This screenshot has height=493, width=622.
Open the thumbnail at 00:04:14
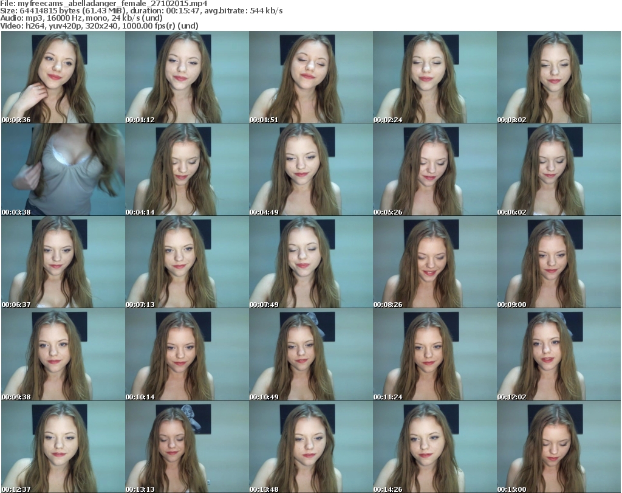pyautogui.click(x=187, y=170)
